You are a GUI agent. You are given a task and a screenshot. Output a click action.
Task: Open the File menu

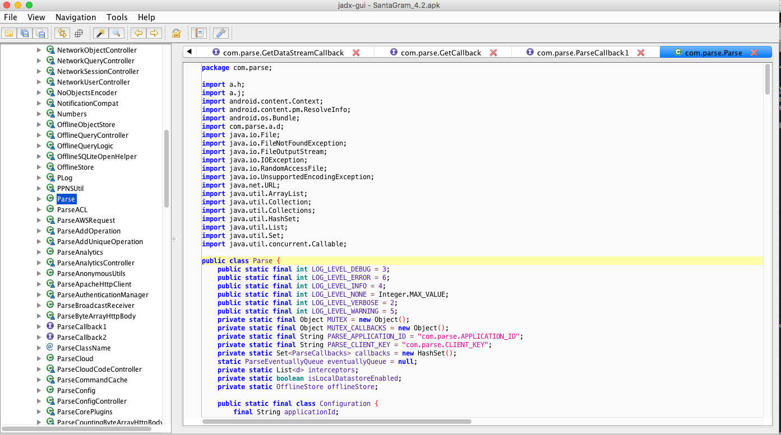tap(11, 17)
